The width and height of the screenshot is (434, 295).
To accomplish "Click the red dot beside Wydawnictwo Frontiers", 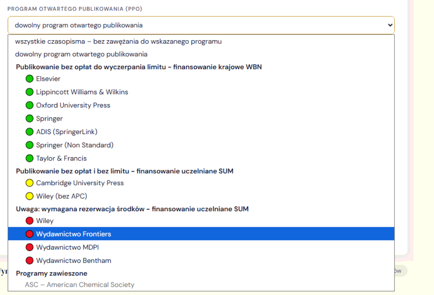I will point(30,234).
